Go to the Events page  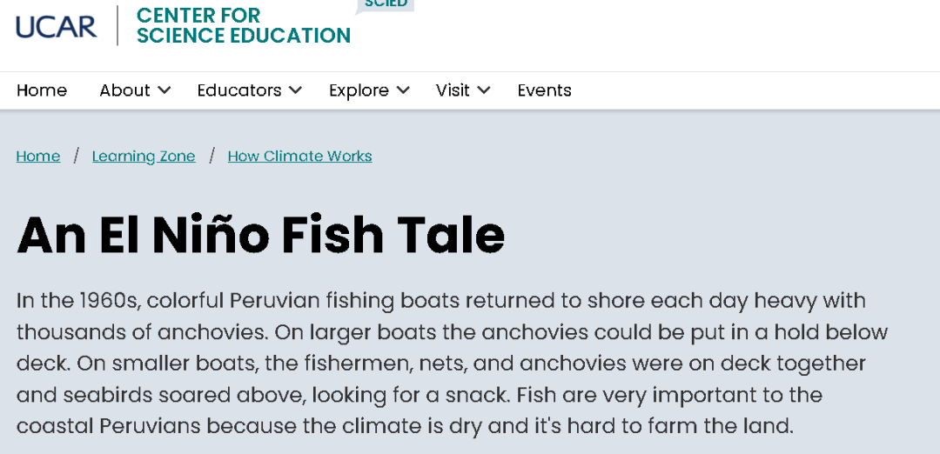[544, 90]
